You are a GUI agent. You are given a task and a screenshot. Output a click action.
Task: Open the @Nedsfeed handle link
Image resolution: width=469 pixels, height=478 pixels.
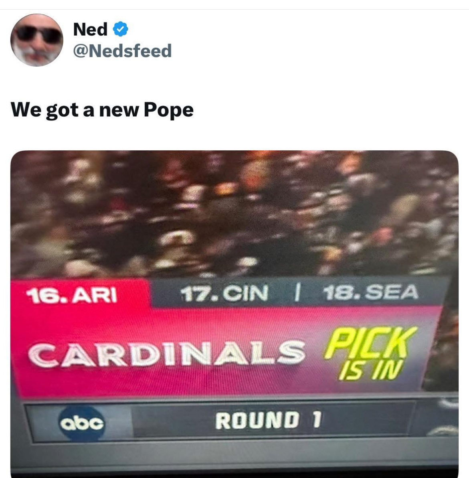(x=122, y=51)
